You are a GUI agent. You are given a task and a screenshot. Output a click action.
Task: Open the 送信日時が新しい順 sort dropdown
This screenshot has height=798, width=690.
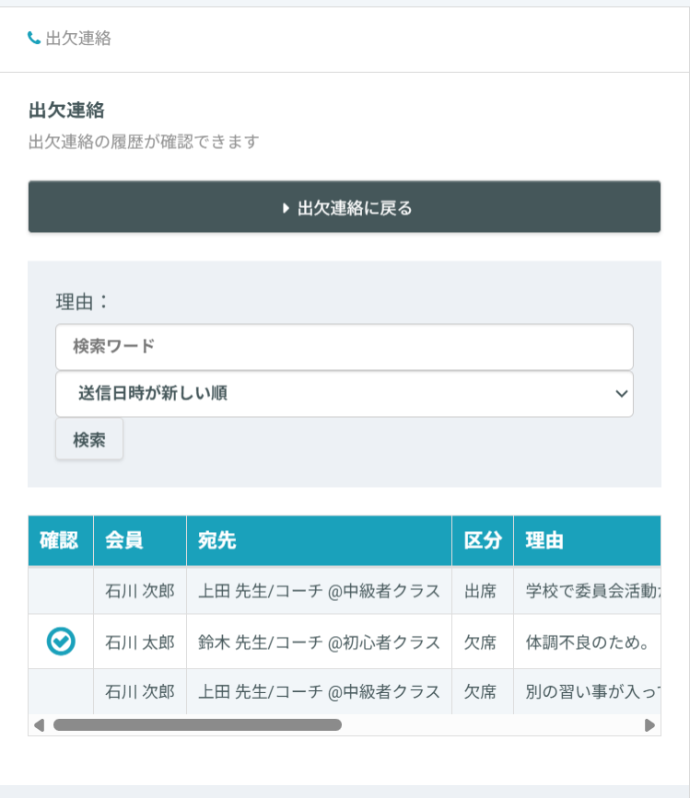pos(344,394)
